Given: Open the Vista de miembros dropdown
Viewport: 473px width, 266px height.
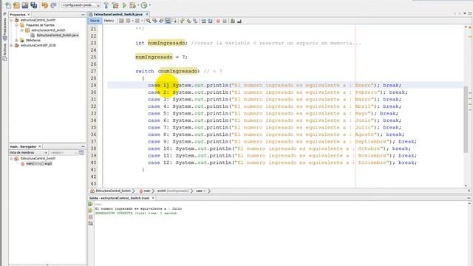Looking at the screenshot, I should 28,153.
